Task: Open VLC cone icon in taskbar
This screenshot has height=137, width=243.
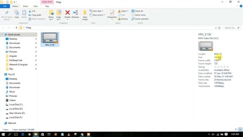Action: pos(69,134)
